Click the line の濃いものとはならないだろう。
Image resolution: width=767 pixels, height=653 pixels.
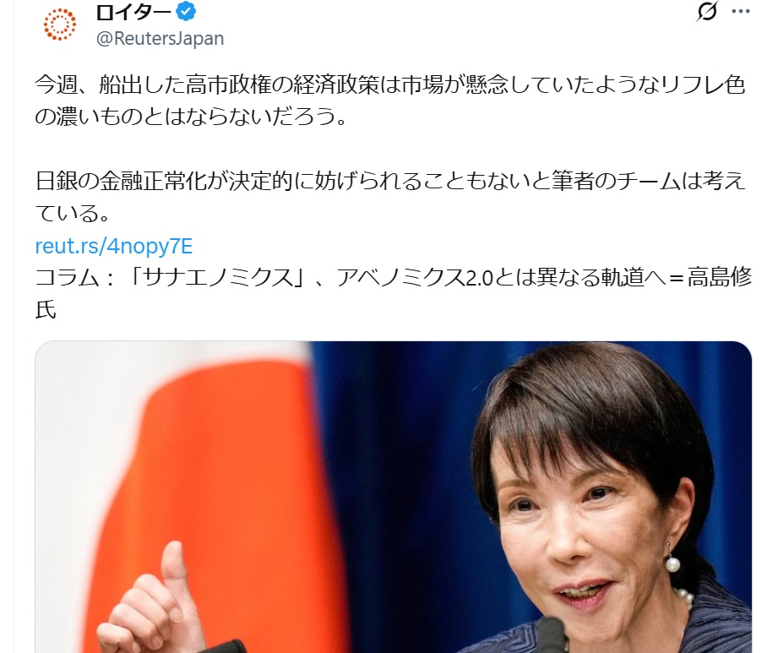coord(191,117)
